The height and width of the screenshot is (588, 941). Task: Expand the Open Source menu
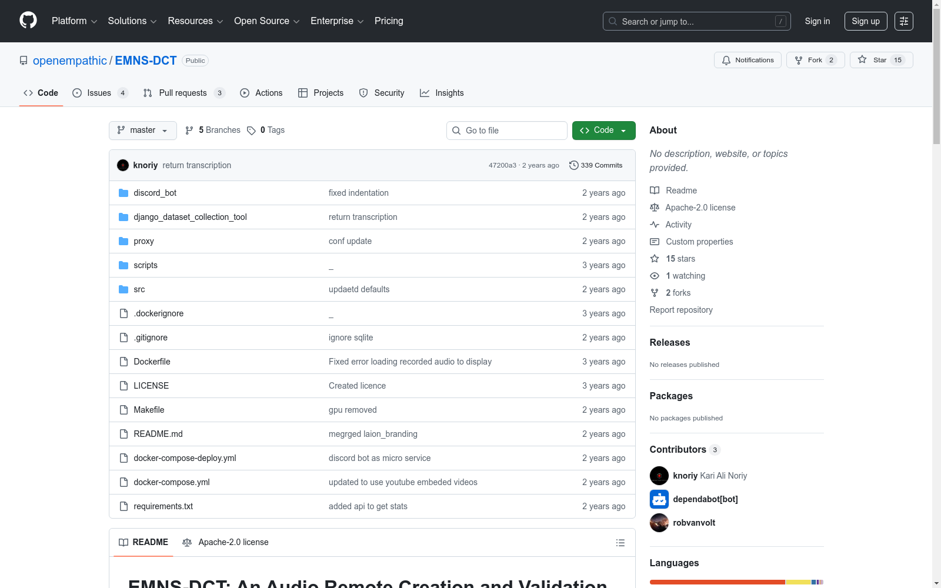coord(267,21)
